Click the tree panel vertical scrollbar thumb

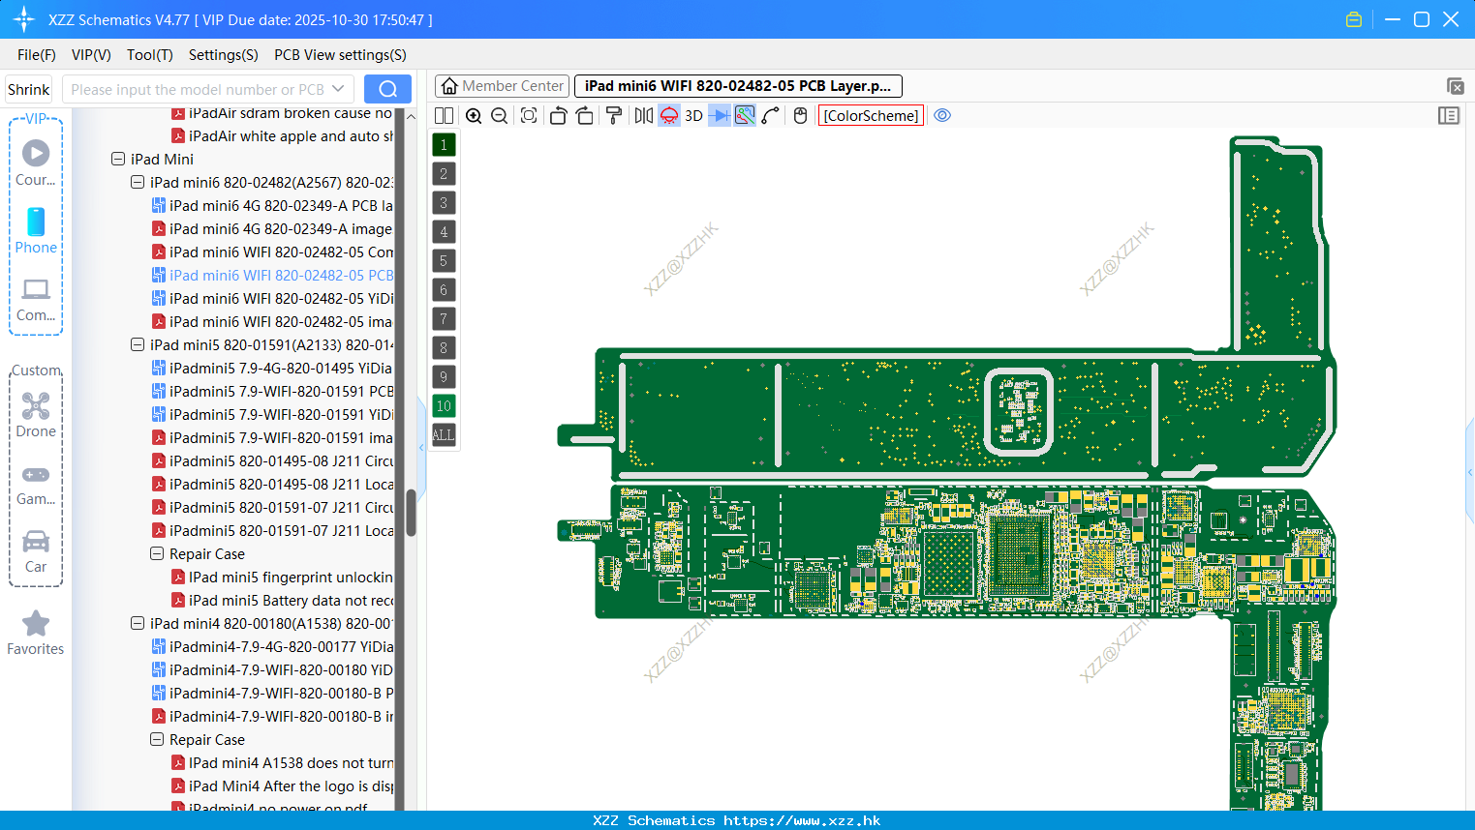click(411, 513)
